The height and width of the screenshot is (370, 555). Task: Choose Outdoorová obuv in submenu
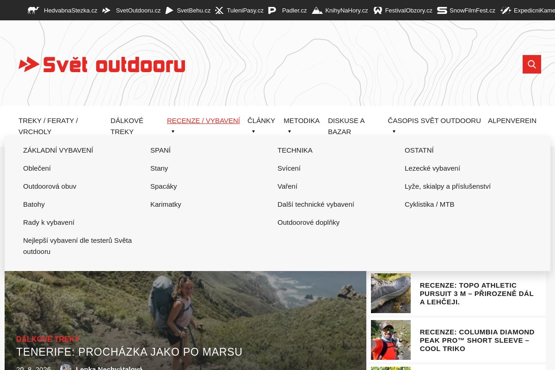click(x=49, y=186)
